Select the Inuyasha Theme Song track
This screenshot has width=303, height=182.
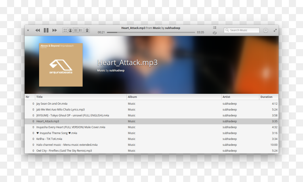coord(152,133)
